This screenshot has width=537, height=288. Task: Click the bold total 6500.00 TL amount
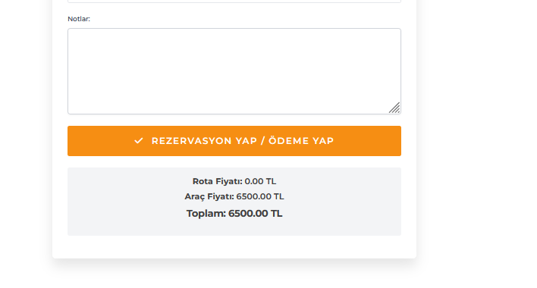coord(255,214)
